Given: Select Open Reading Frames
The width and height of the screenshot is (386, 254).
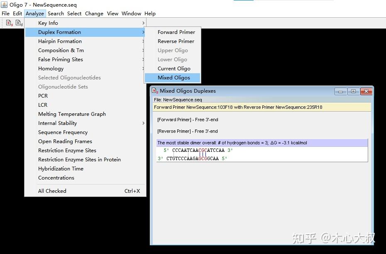Looking at the screenshot, I should pyautogui.click(x=85, y=141).
